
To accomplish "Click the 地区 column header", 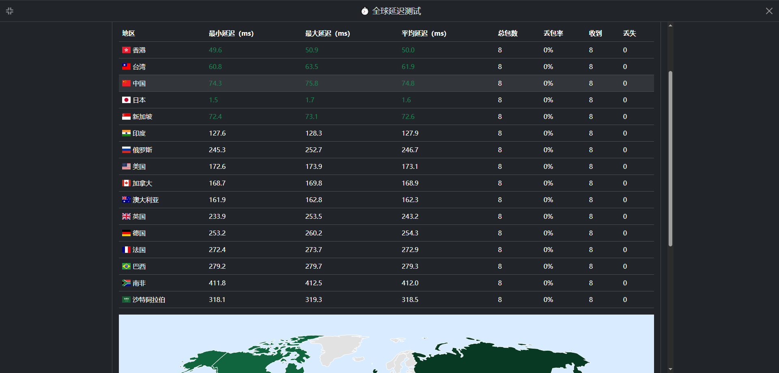I will pyautogui.click(x=129, y=33).
